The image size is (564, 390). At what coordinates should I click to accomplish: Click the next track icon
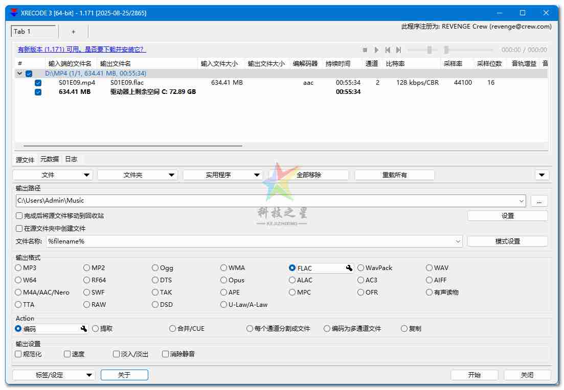pyautogui.click(x=398, y=50)
